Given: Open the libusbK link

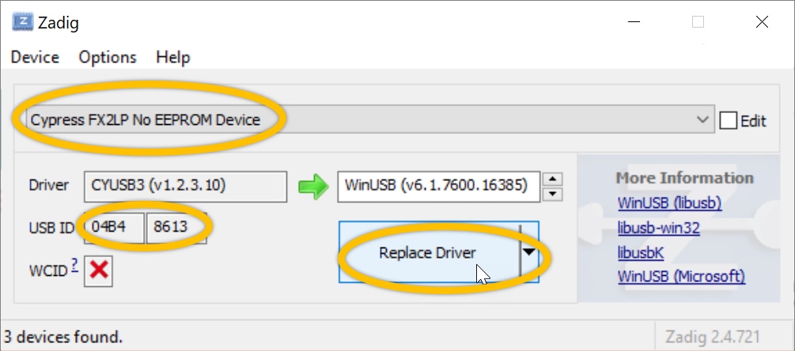Looking at the screenshot, I should point(641,252).
